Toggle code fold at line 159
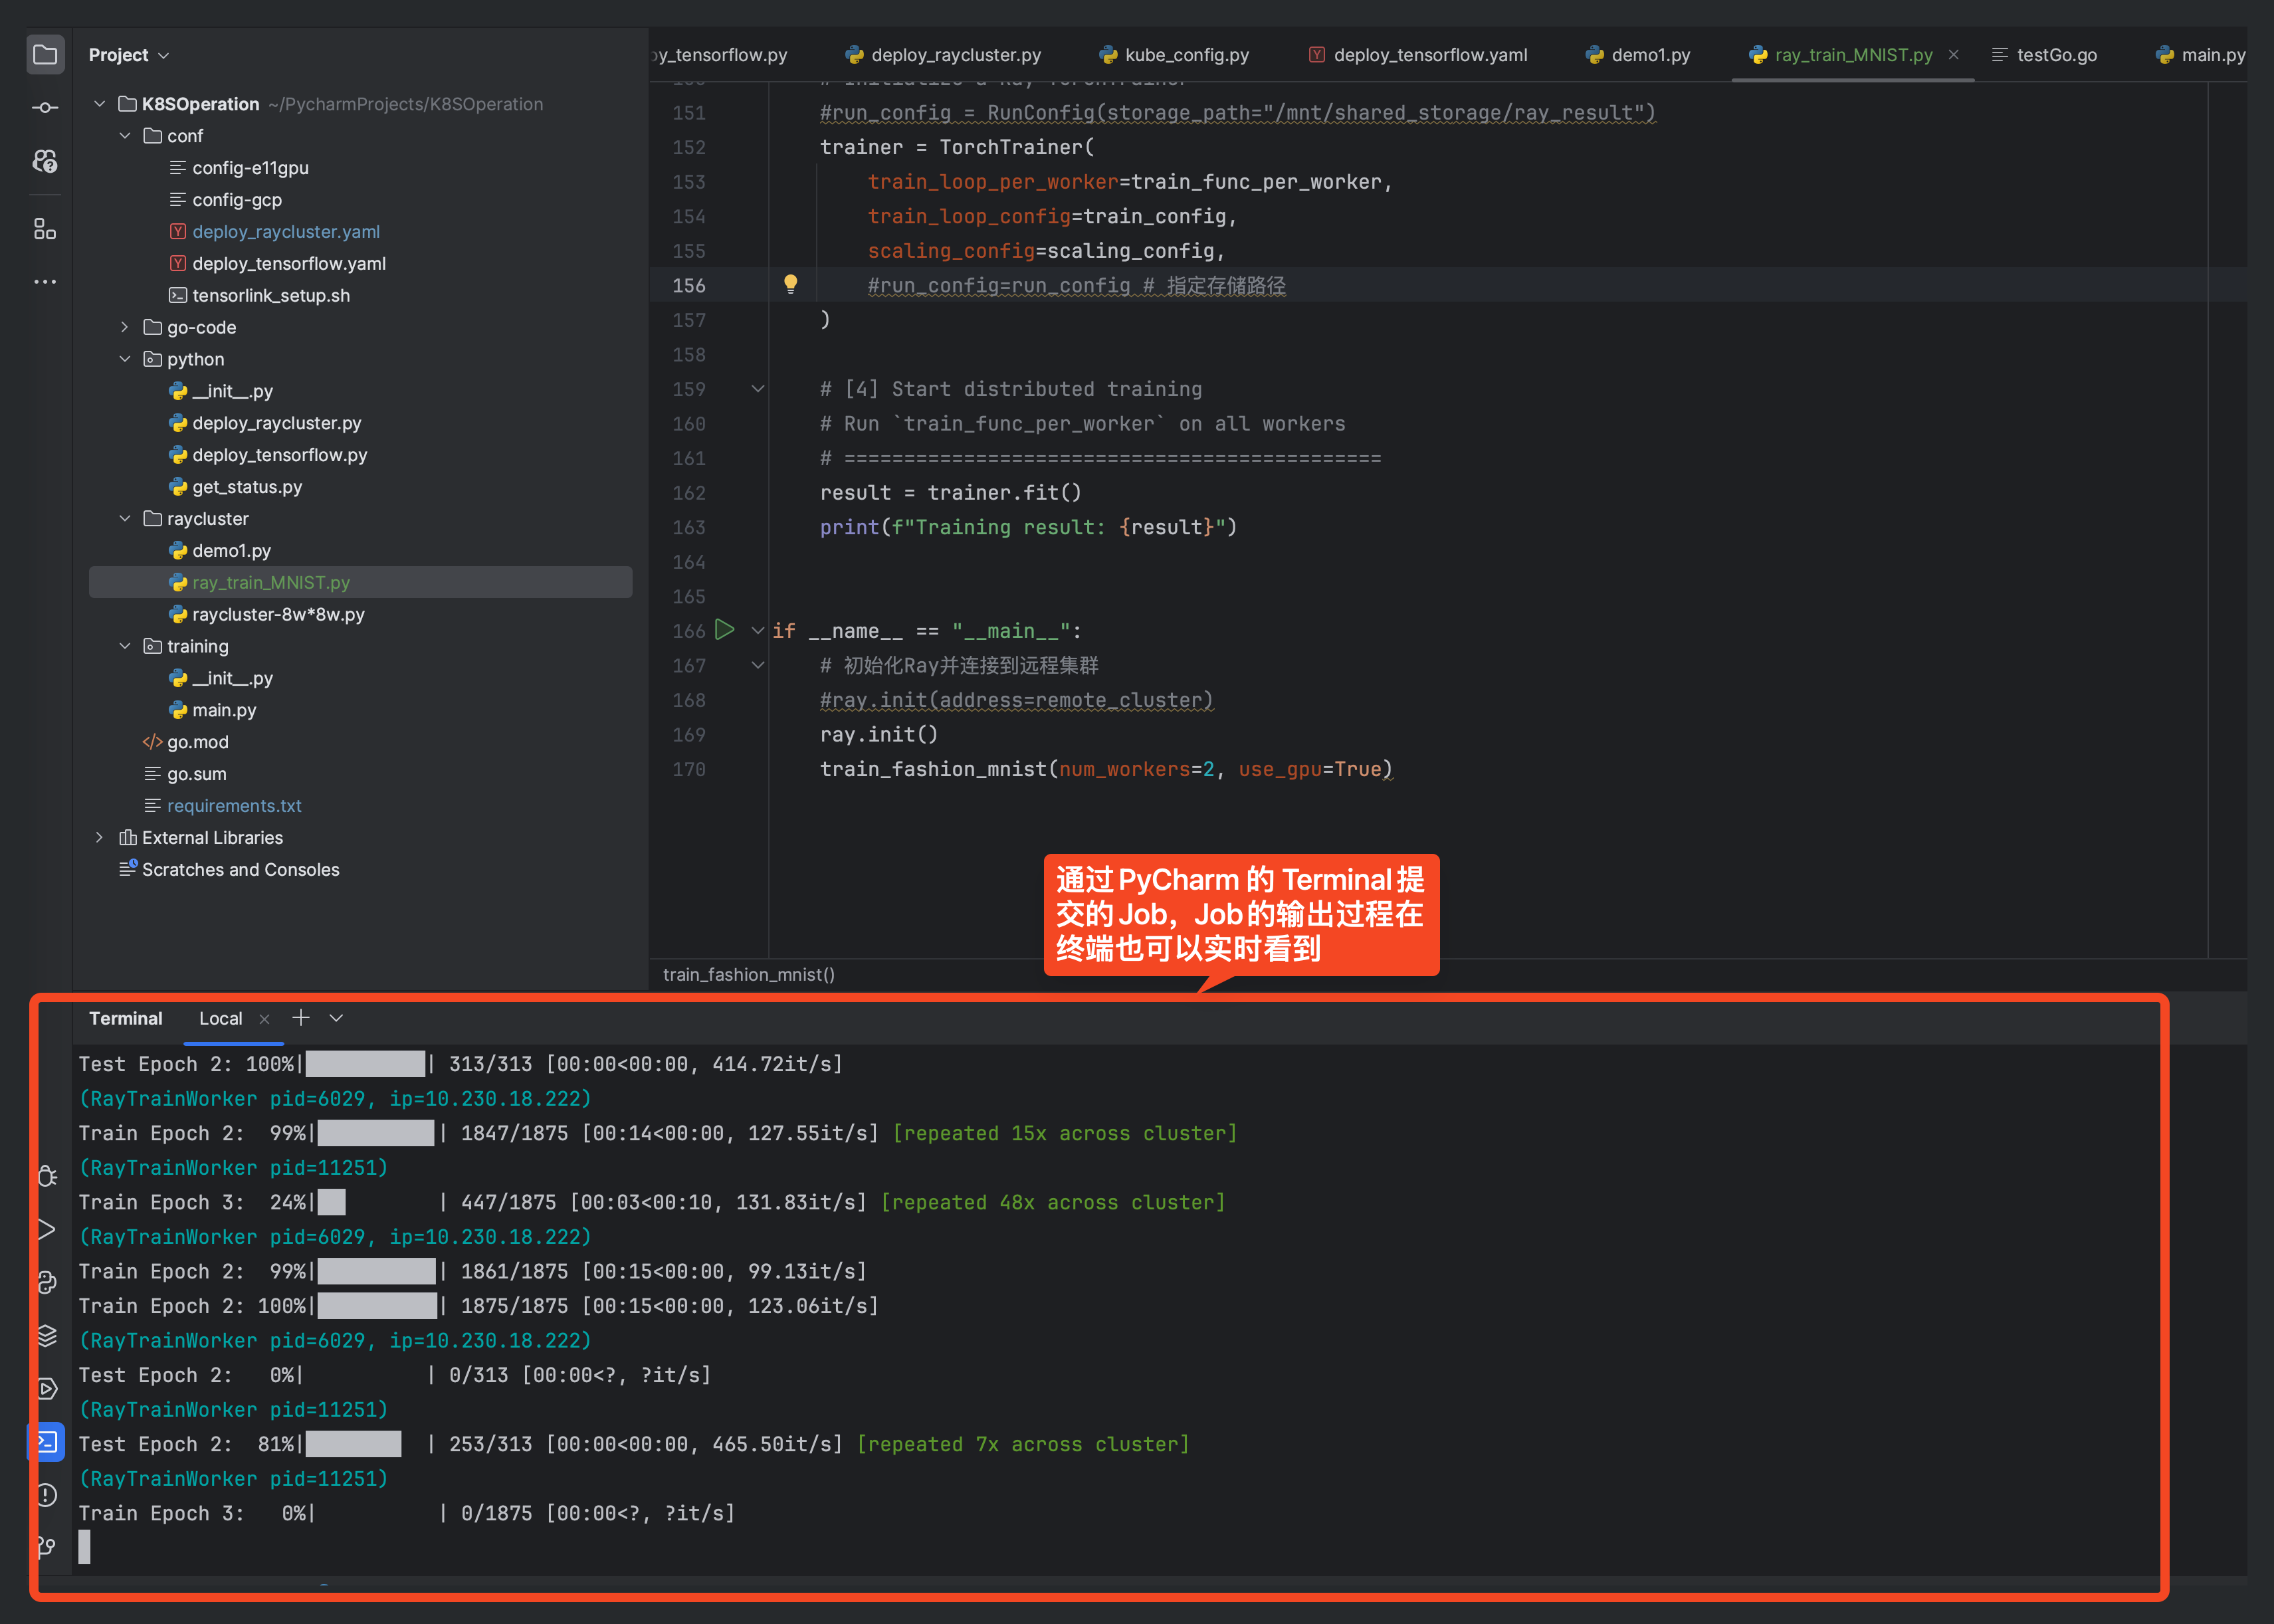The width and height of the screenshot is (2274, 1624). 758,389
